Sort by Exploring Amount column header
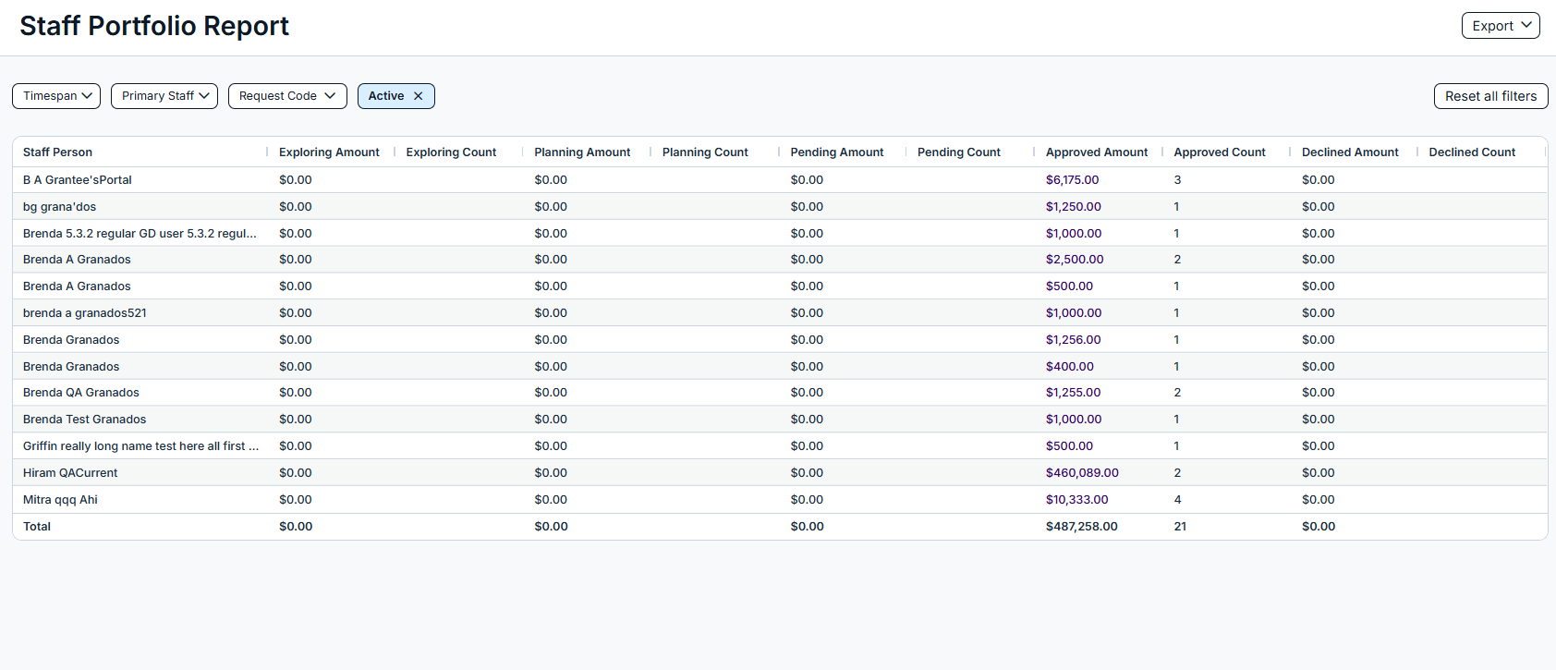Viewport: 1556px width, 670px height. [329, 152]
